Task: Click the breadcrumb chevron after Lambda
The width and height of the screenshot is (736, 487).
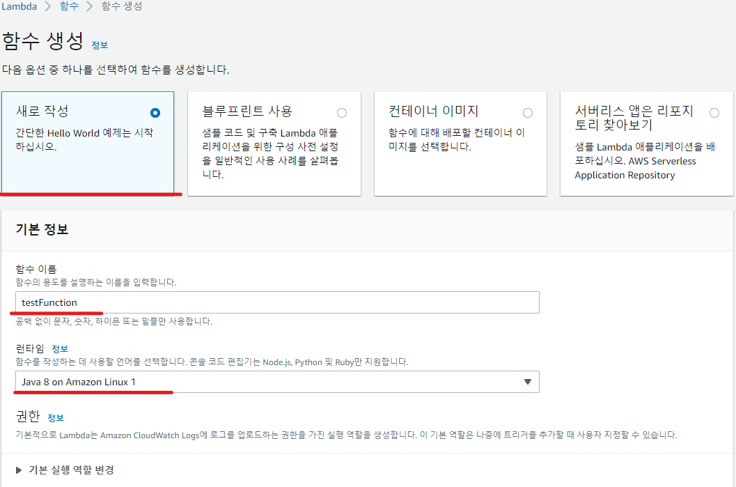Action: (x=48, y=6)
